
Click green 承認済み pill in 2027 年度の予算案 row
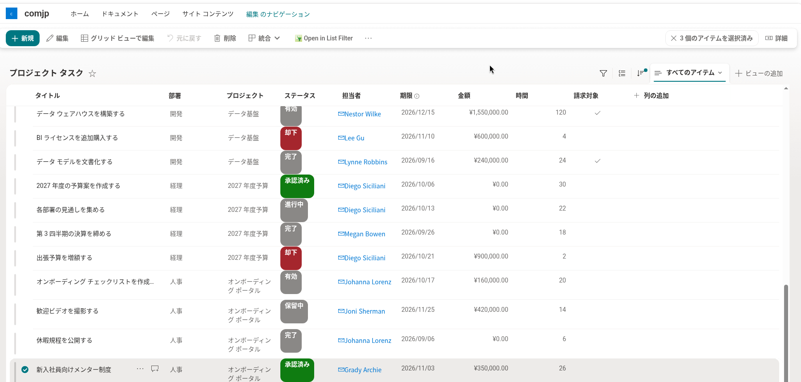coord(297,186)
